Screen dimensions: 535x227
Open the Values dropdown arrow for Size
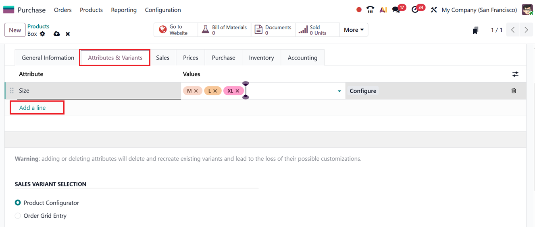339,91
